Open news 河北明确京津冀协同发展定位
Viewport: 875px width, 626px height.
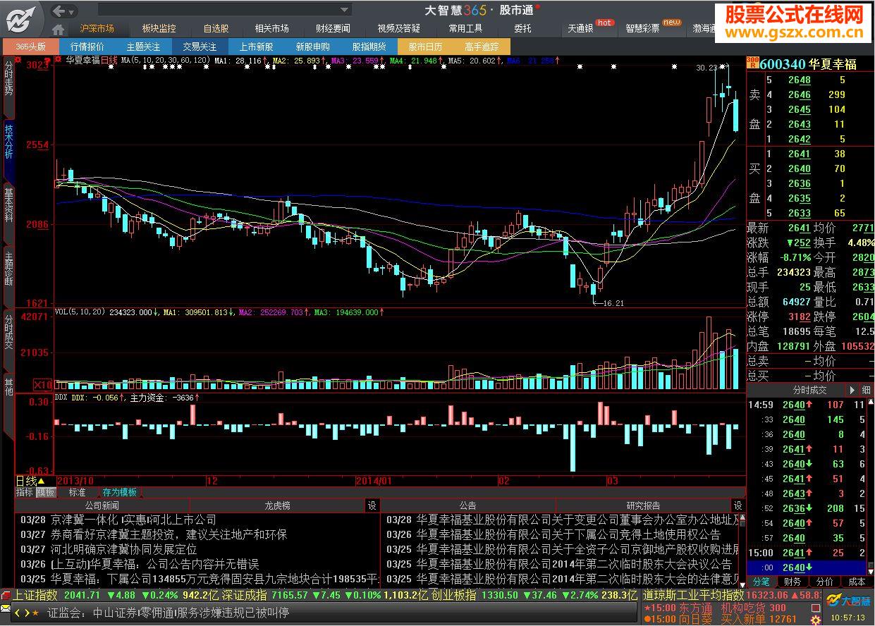pos(123,549)
